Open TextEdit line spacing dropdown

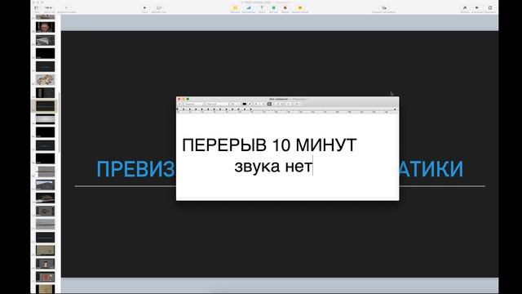coord(289,104)
